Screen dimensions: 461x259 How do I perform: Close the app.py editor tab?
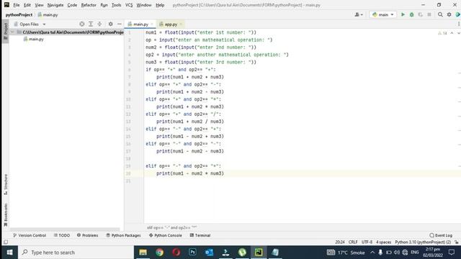181,24
